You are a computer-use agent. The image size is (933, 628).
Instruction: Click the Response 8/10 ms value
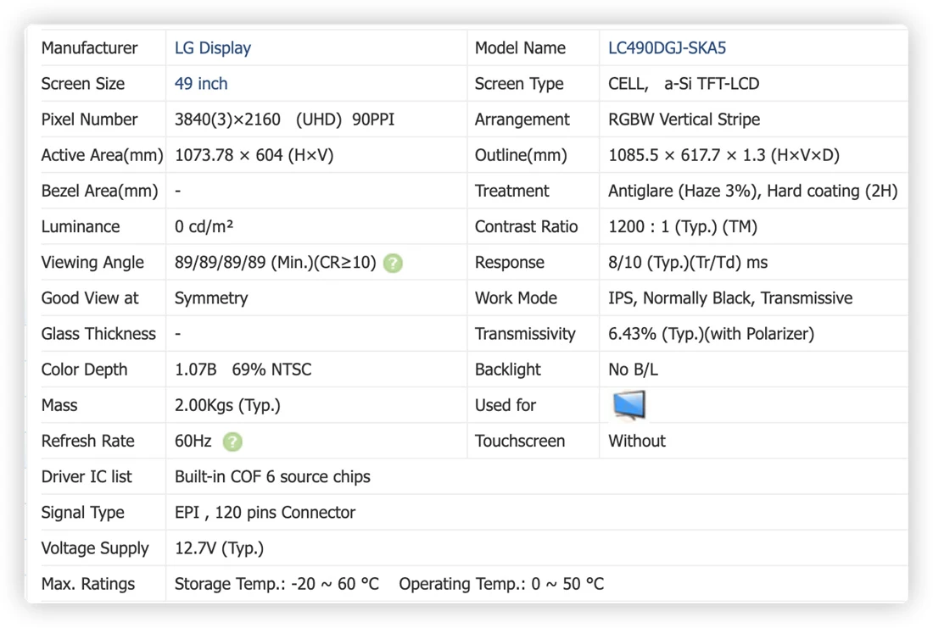pyautogui.click(x=688, y=262)
